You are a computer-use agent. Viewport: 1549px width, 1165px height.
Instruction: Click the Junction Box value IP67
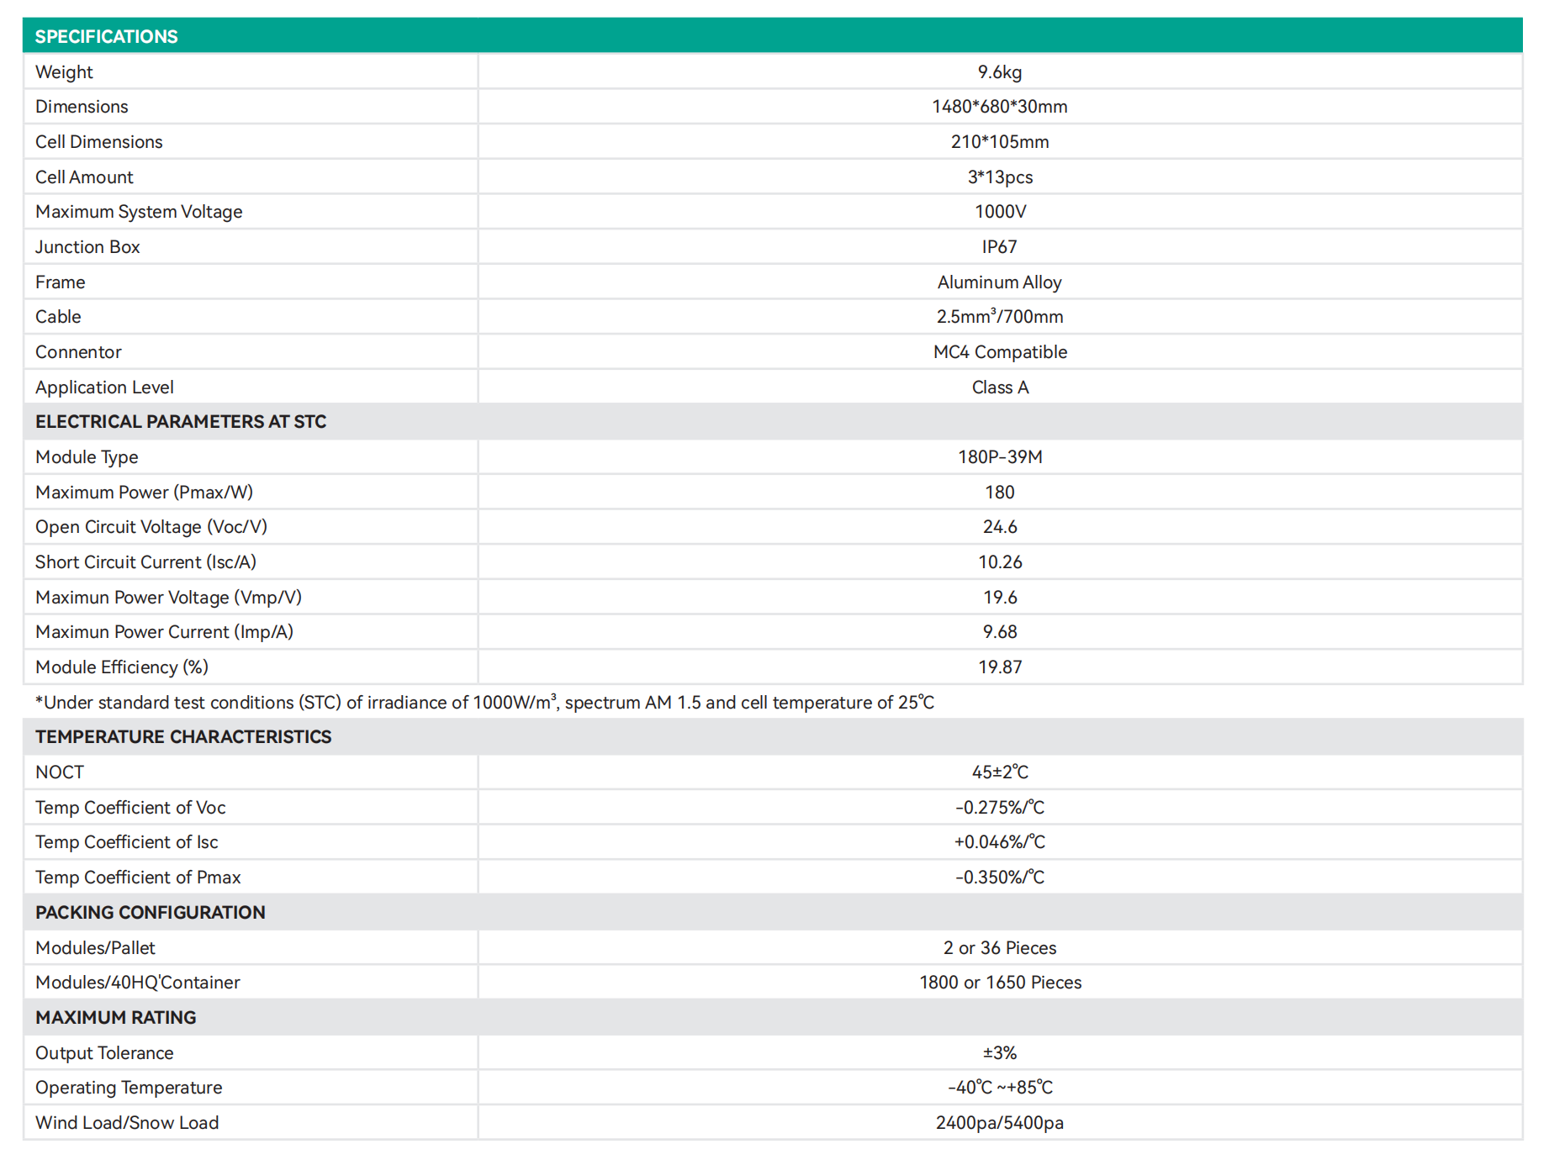click(x=999, y=247)
